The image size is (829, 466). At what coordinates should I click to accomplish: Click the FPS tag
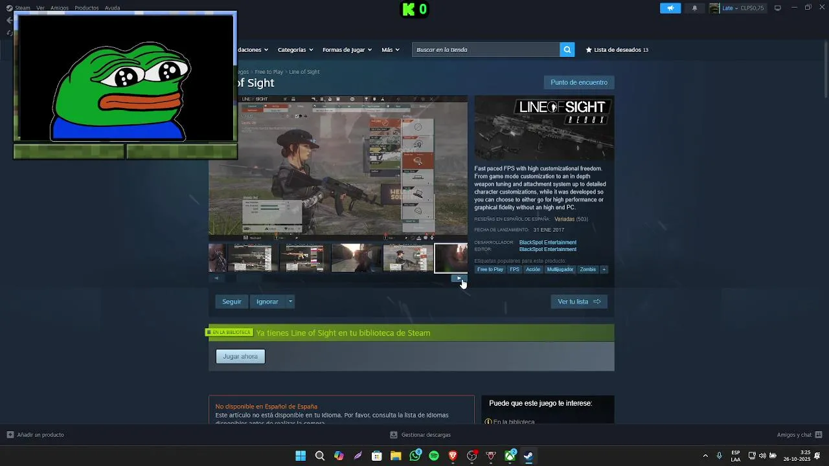point(514,269)
